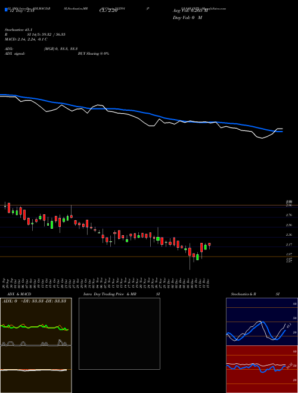Click the 'CL: 2.20' closing price label

click(108, 11)
